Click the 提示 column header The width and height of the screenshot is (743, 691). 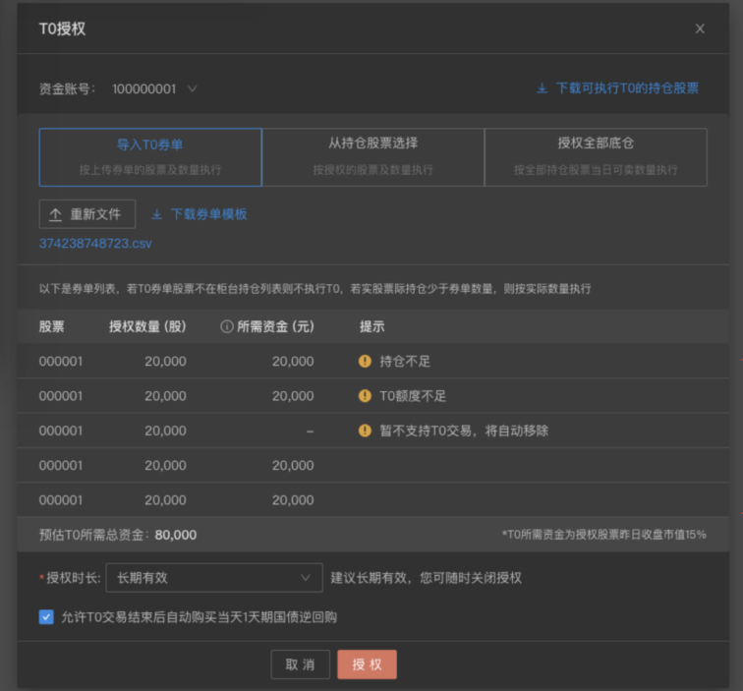[x=371, y=326]
